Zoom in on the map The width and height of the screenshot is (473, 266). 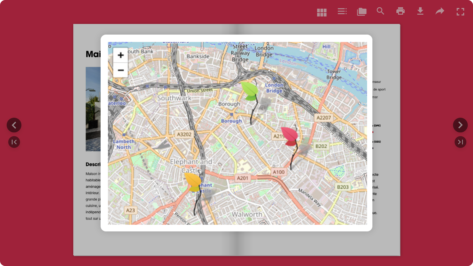pyautogui.click(x=121, y=55)
